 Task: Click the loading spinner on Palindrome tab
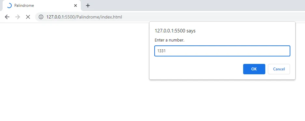pyautogui.click(x=9, y=6)
